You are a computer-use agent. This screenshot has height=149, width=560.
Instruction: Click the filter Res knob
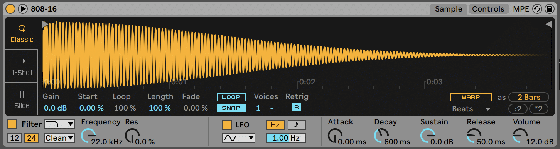point(133,136)
